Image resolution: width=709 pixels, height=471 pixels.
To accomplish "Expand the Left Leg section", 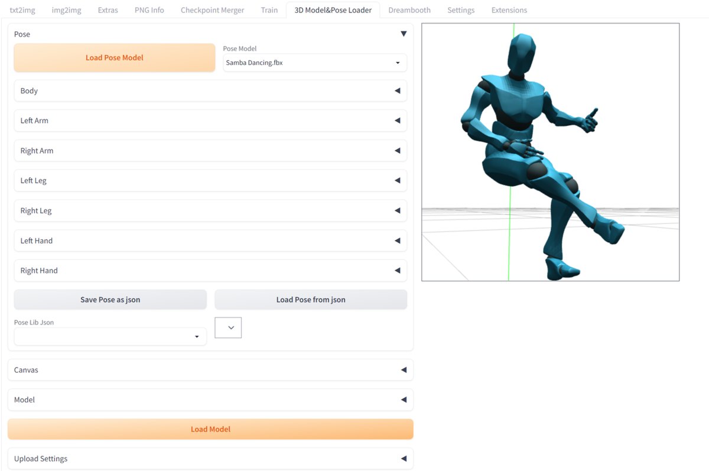I will click(210, 181).
